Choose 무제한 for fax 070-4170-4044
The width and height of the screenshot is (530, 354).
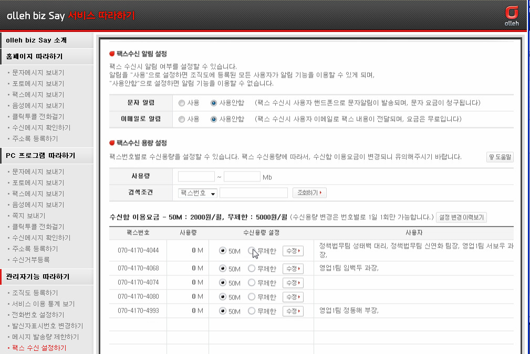pyautogui.click(x=251, y=250)
